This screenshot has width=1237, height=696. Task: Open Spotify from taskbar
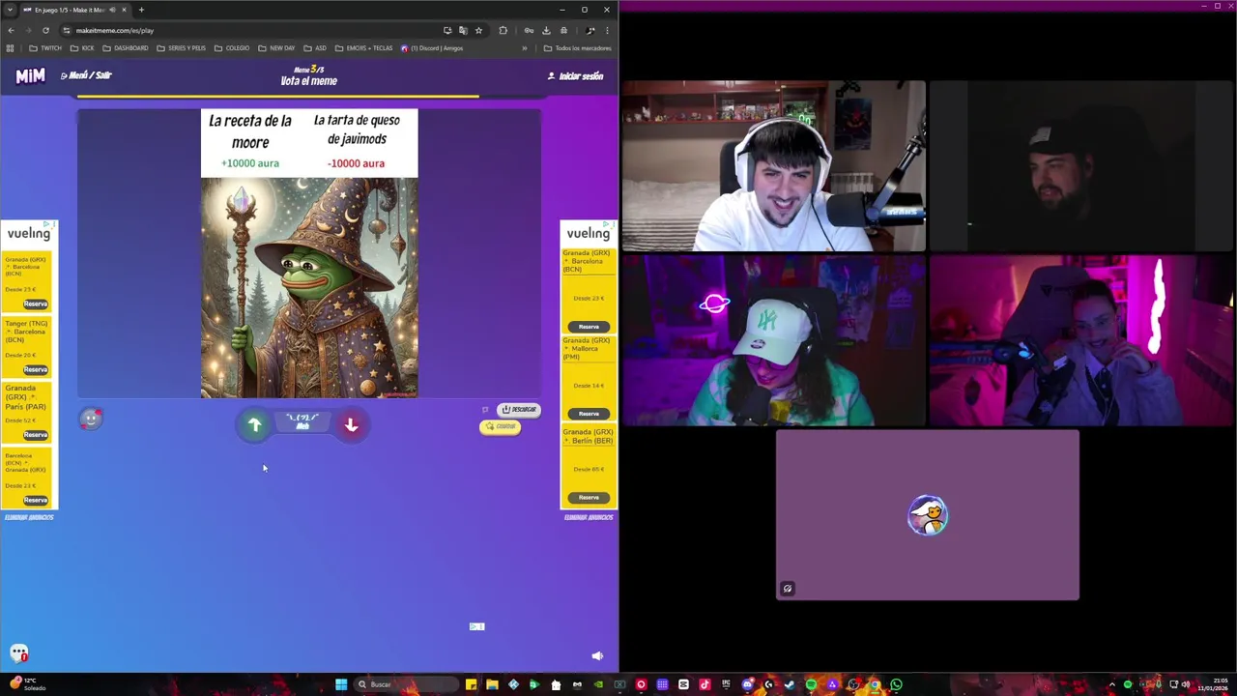(x=811, y=684)
